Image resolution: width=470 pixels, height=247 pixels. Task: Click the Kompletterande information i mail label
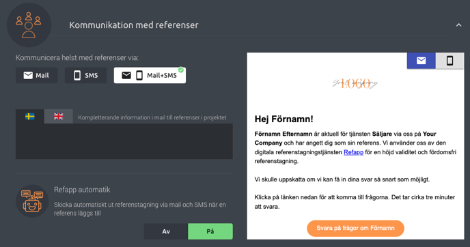coord(152,117)
